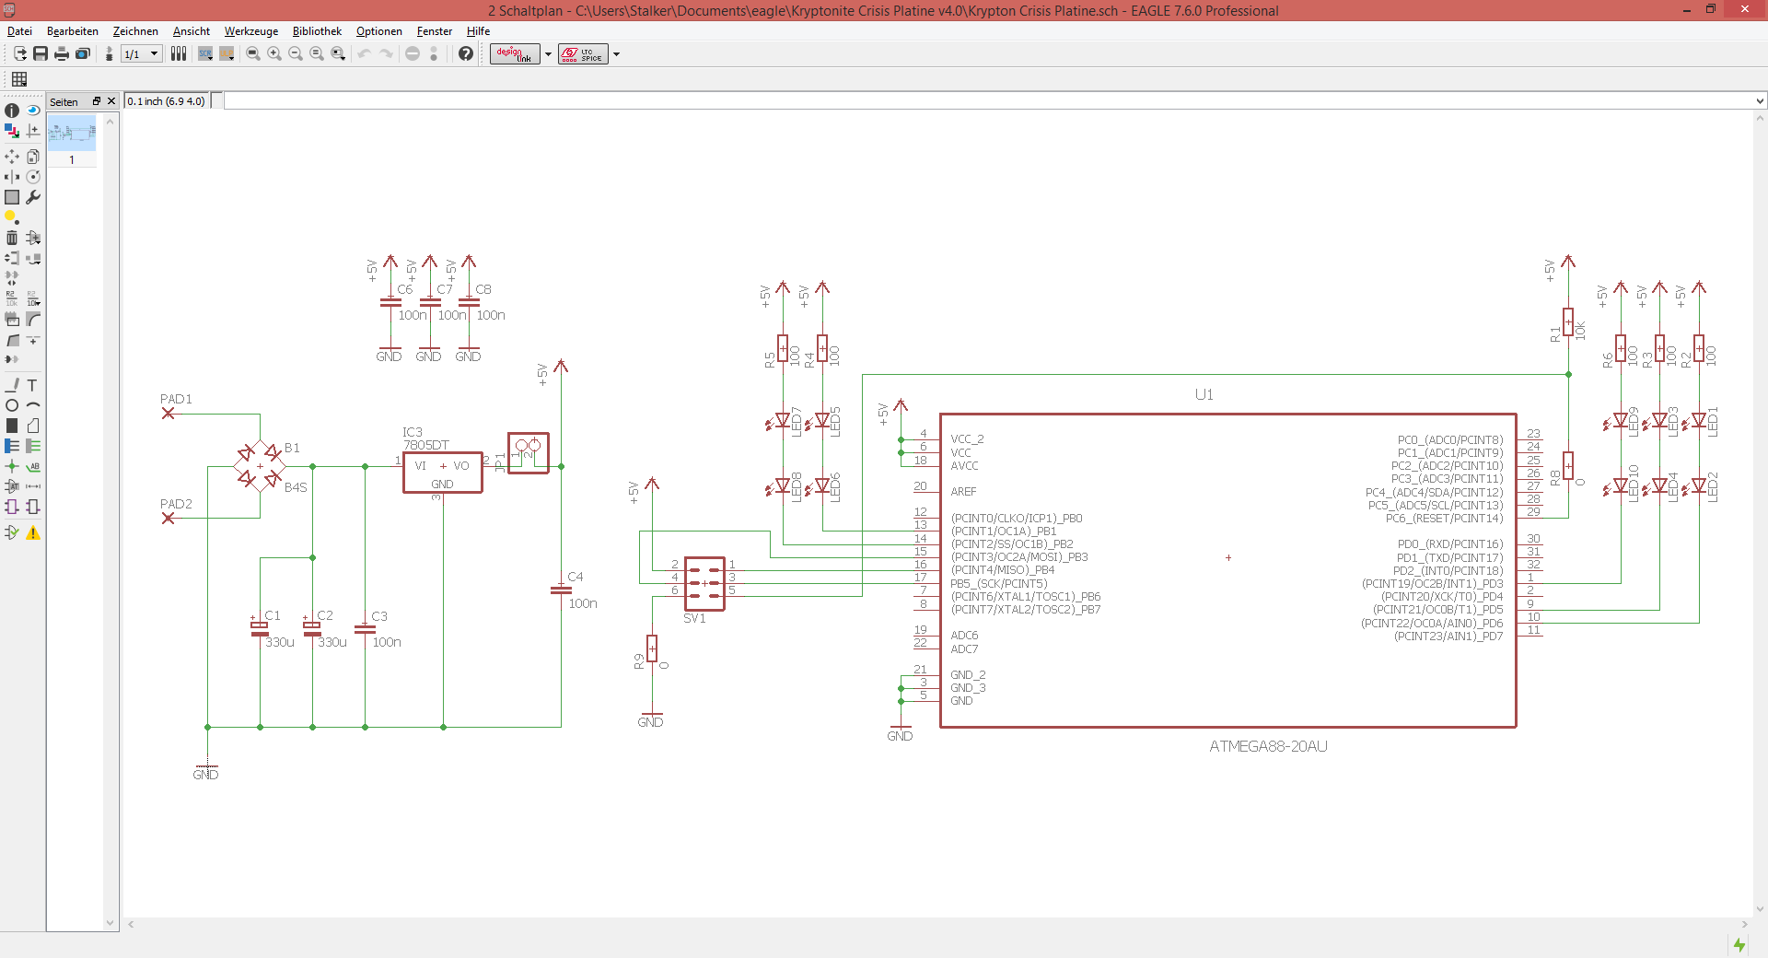Image resolution: width=1768 pixels, height=958 pixels.
Task: Select the Change wrench tool
Action: (33, 197)
